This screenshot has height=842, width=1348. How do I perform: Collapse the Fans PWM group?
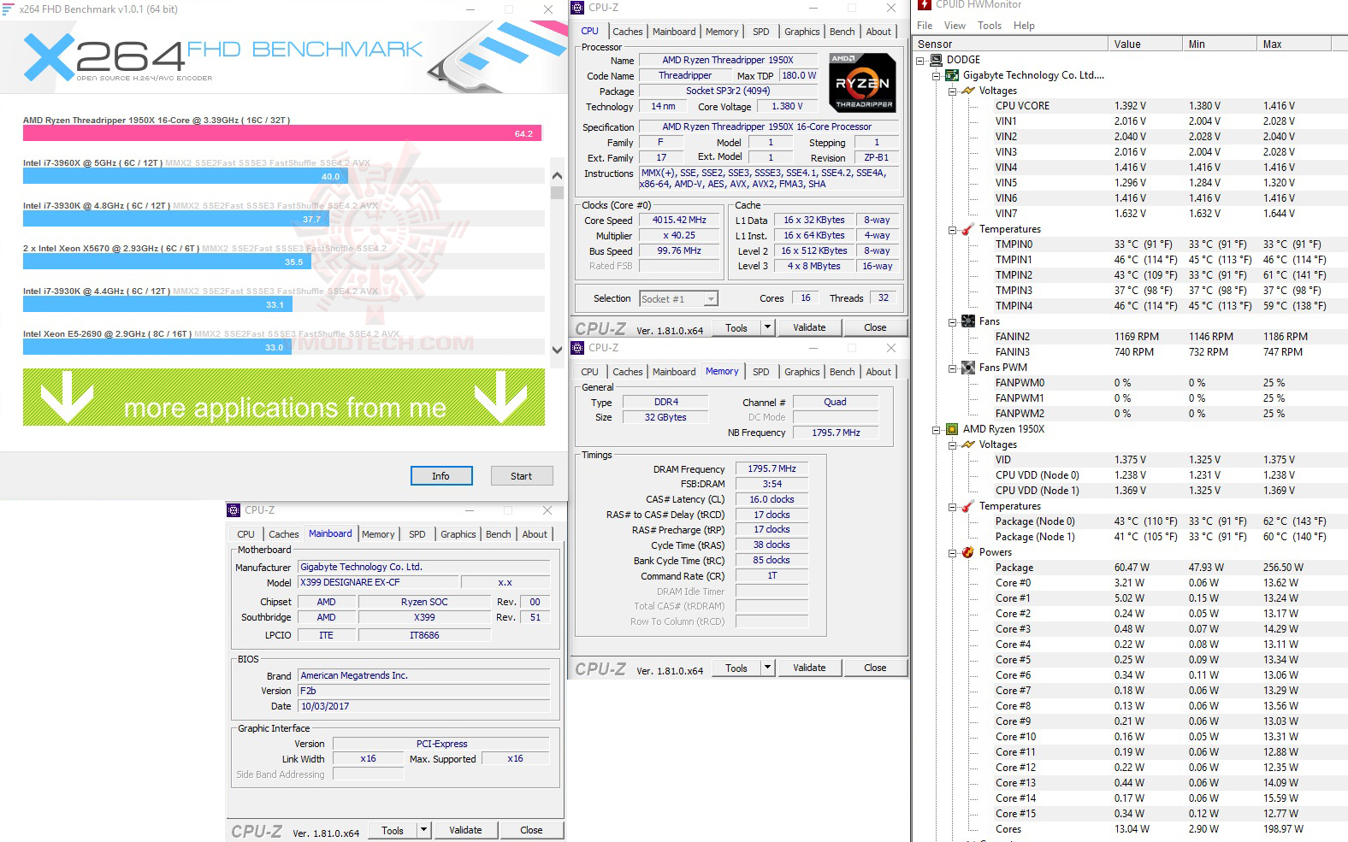tap(952, 368)
